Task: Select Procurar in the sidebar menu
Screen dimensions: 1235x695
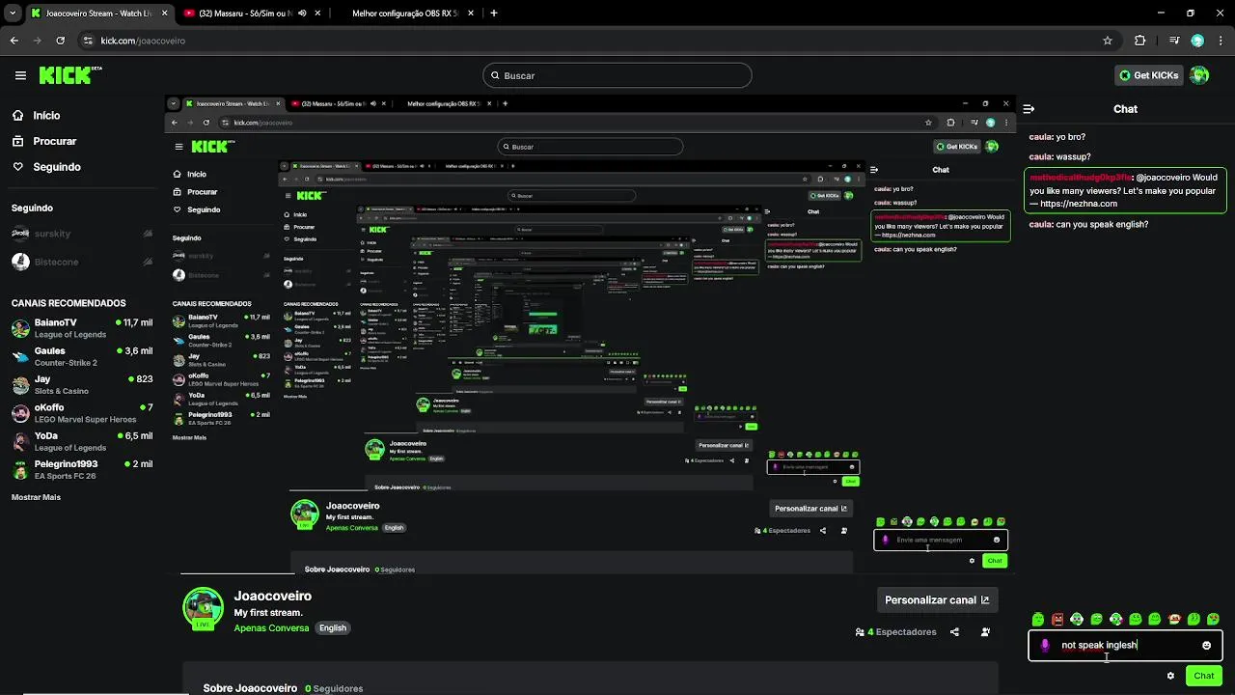Action: pyautogui.click(x=55, y=141)
